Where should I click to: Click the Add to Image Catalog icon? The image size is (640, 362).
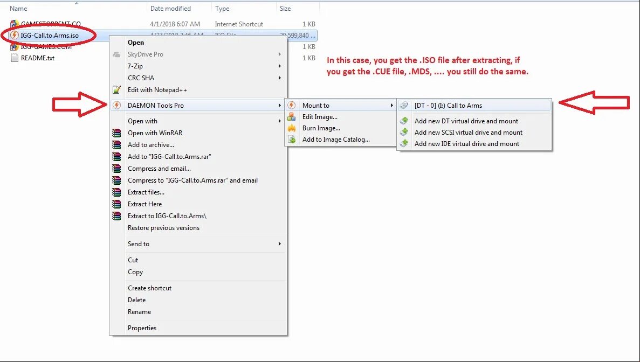[x=292, y=140]
